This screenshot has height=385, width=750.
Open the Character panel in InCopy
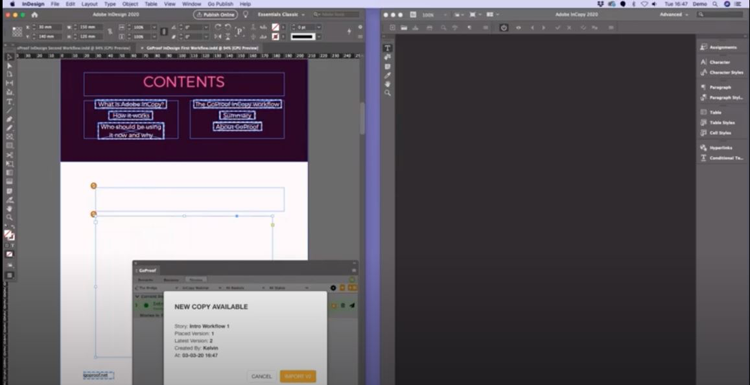tap(716, 62)
